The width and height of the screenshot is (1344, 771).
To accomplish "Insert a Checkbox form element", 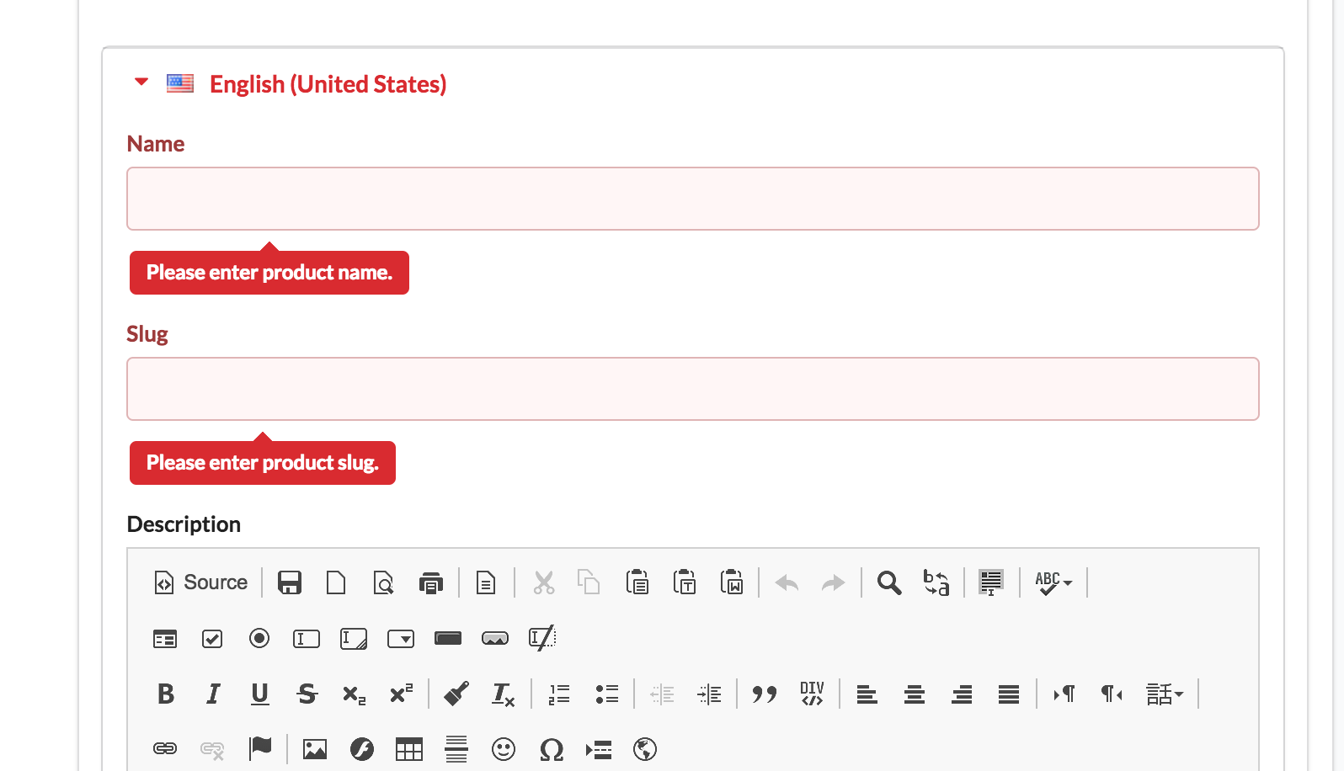I will click(212, 639).
